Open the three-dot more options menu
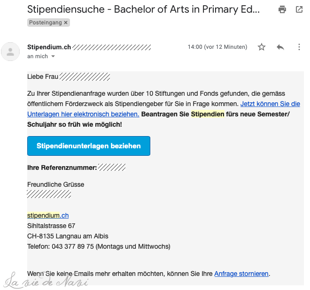Viewport: 310px width, 290px height. [x=299, y=47]
